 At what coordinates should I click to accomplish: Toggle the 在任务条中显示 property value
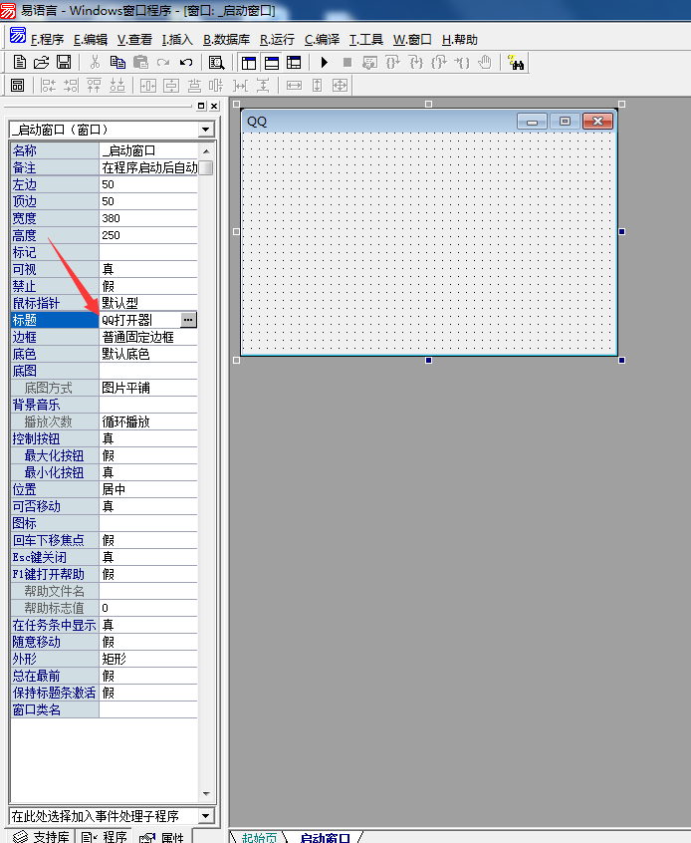pyautogui.click(x=148, y=625)
